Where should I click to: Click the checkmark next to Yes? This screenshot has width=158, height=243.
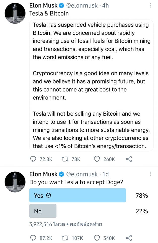[49, 195]
